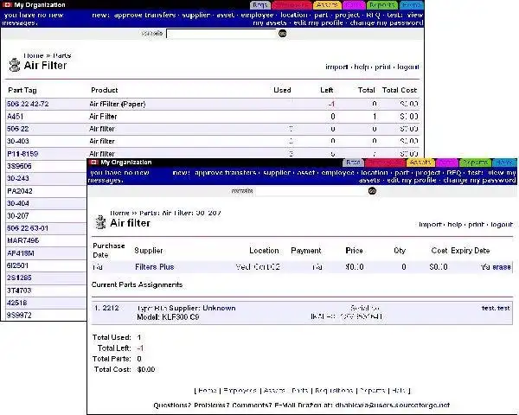Open part tag AF418M
The width and height of the screenshot is (519, 415).
click(x=21, y=253)
